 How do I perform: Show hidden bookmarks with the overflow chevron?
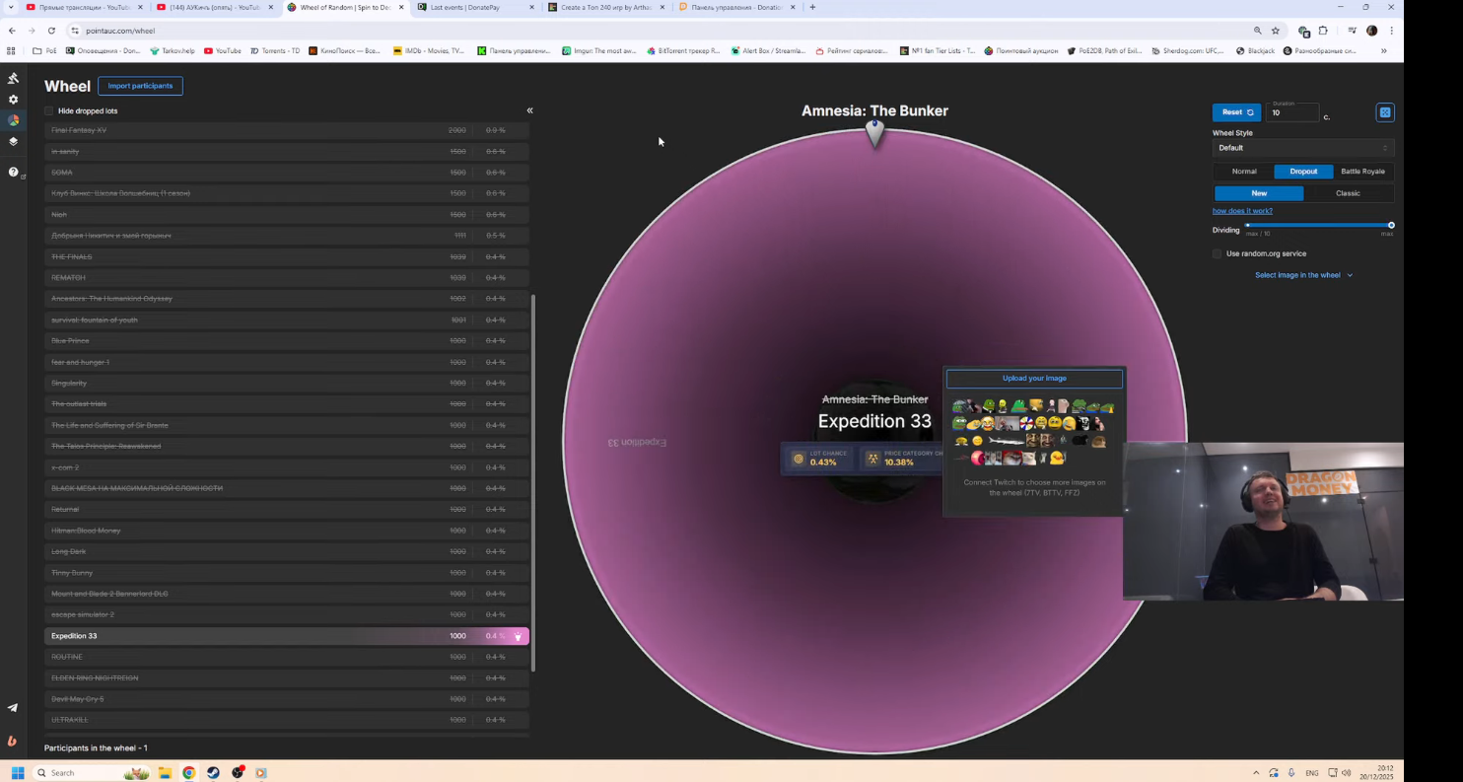[1384, 51]
